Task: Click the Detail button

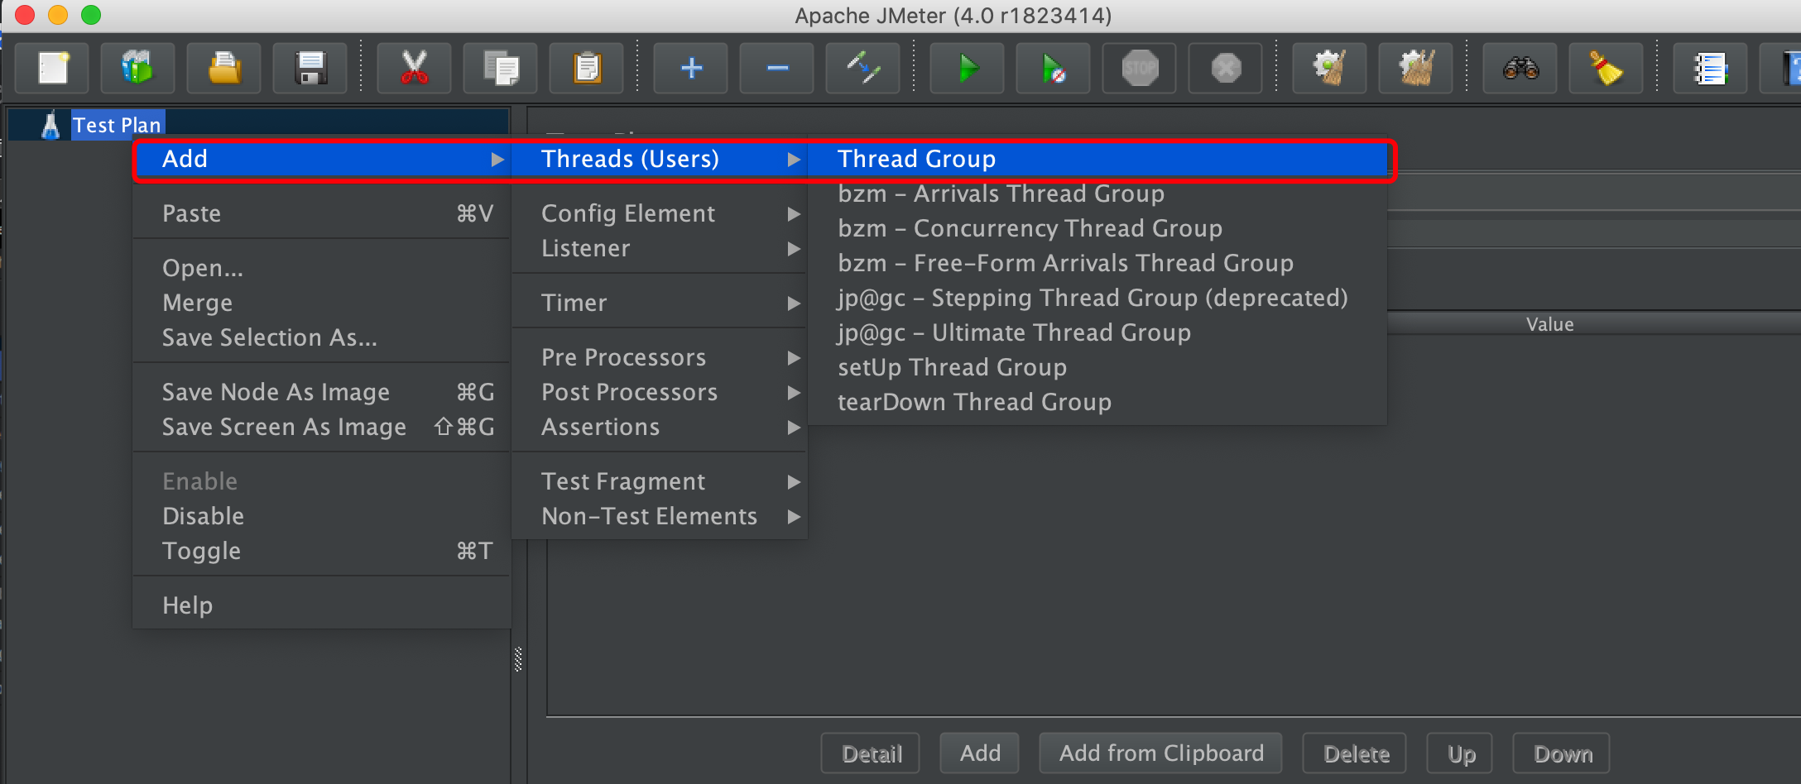Action: coord(871,753)
